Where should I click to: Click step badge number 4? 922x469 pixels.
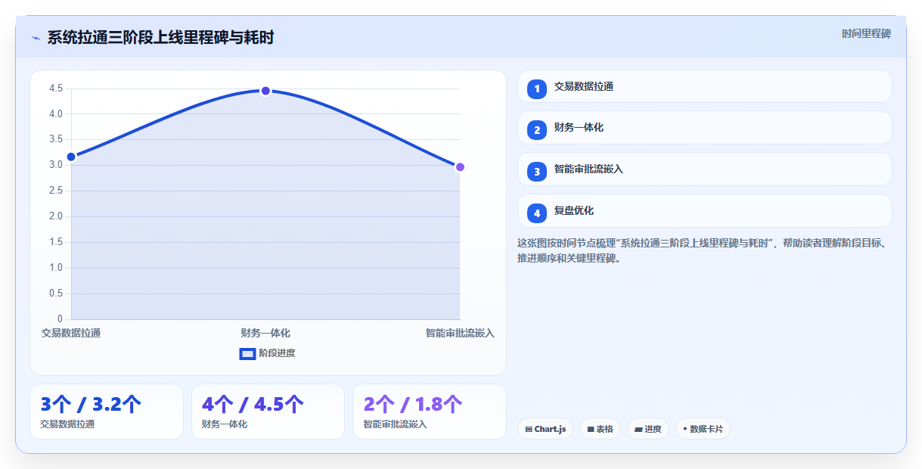coord(537,213)
